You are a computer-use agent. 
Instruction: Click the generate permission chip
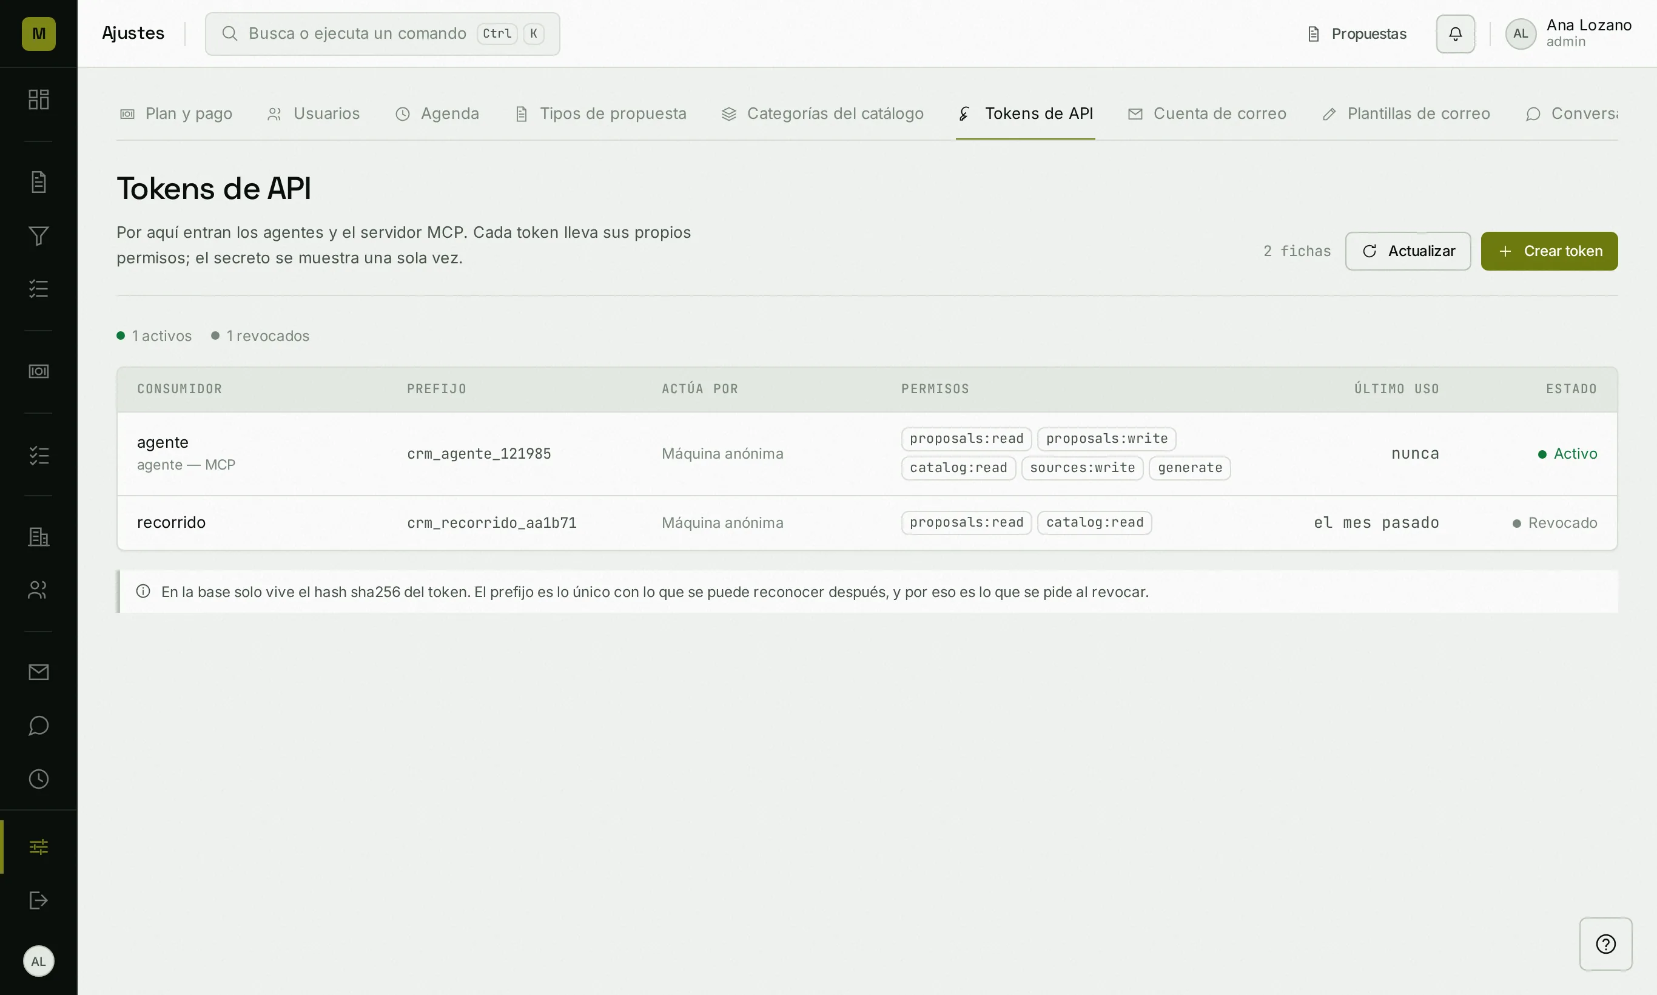[x=1189, y=468]
